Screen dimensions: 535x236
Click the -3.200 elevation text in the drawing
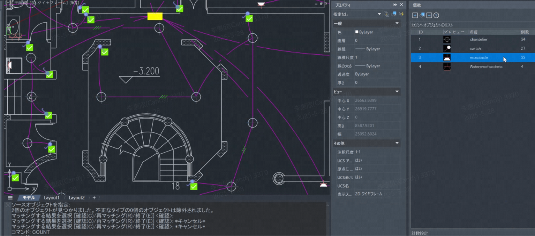146,71
